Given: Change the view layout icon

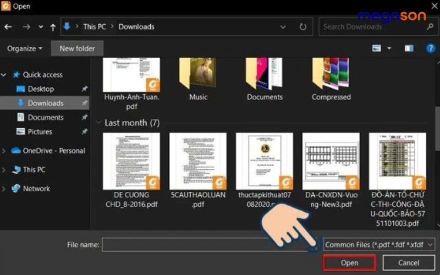Looking at the screenshot, I should (x=377, y=48).
